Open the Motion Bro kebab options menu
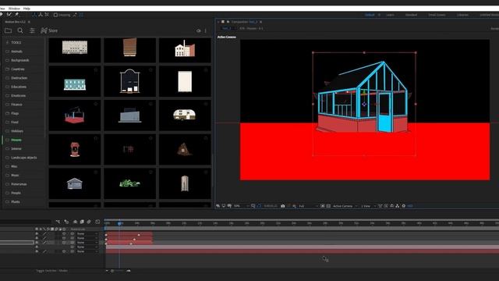 pos(206,31)
